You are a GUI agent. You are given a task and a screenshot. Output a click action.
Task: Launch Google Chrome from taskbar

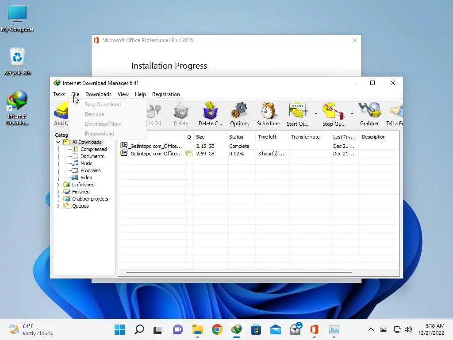[217, 329]
